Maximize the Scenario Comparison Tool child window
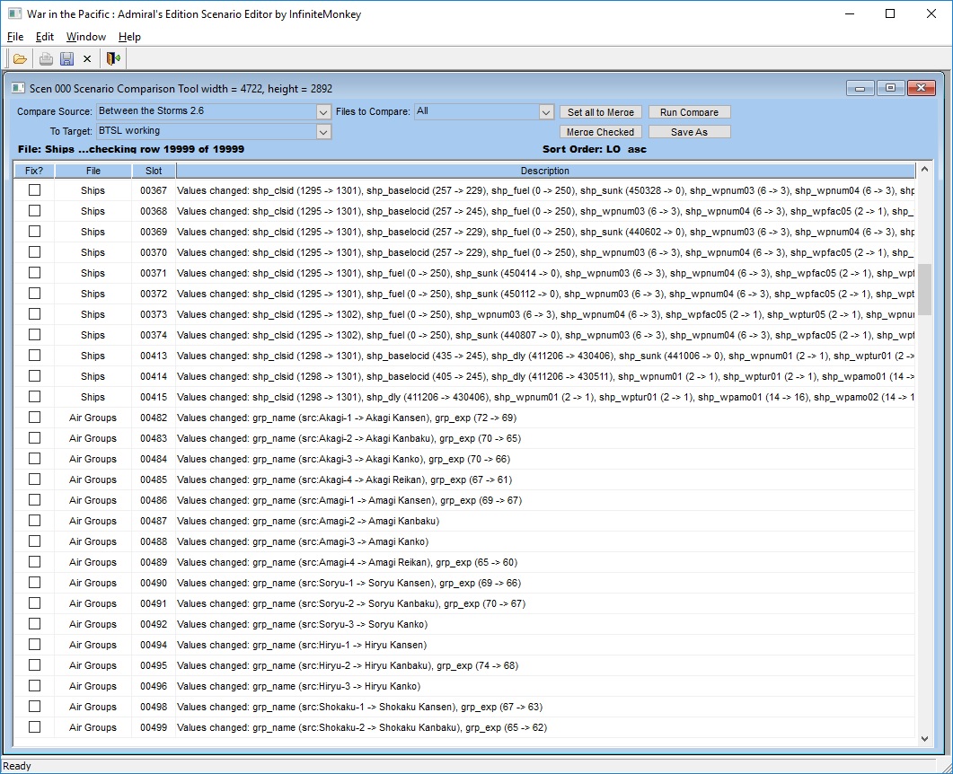Screen dimensions: 953x774 [x=890, y=89]
